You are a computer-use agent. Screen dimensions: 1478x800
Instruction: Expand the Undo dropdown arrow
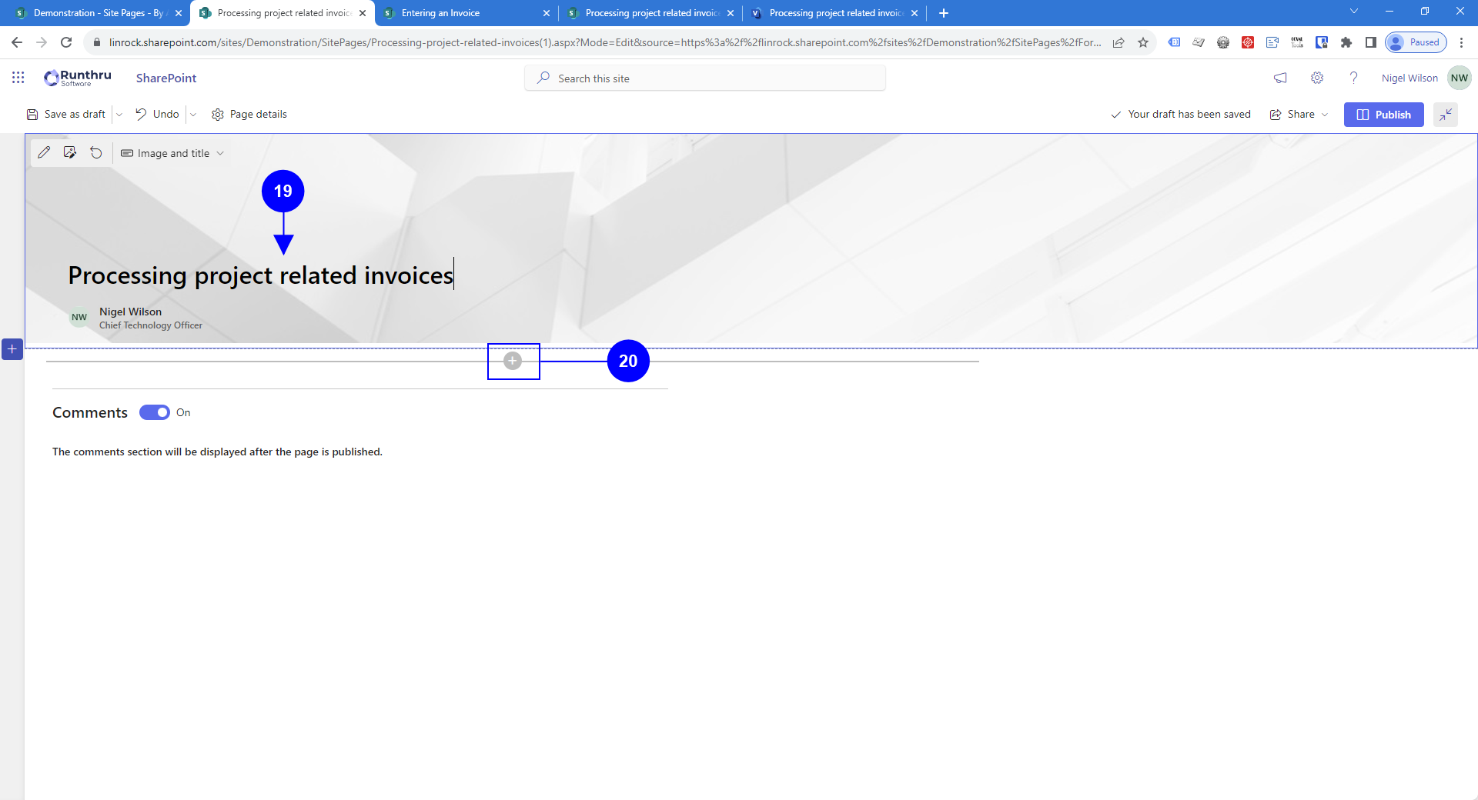point(193,115)
